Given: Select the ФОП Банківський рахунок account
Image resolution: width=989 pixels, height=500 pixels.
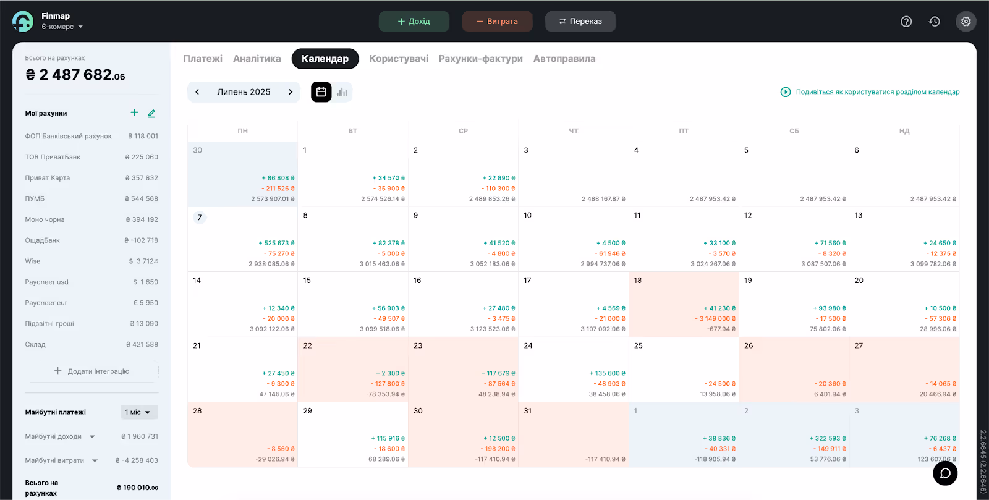Looking at the screenshot, I should (x=91, y=136).
